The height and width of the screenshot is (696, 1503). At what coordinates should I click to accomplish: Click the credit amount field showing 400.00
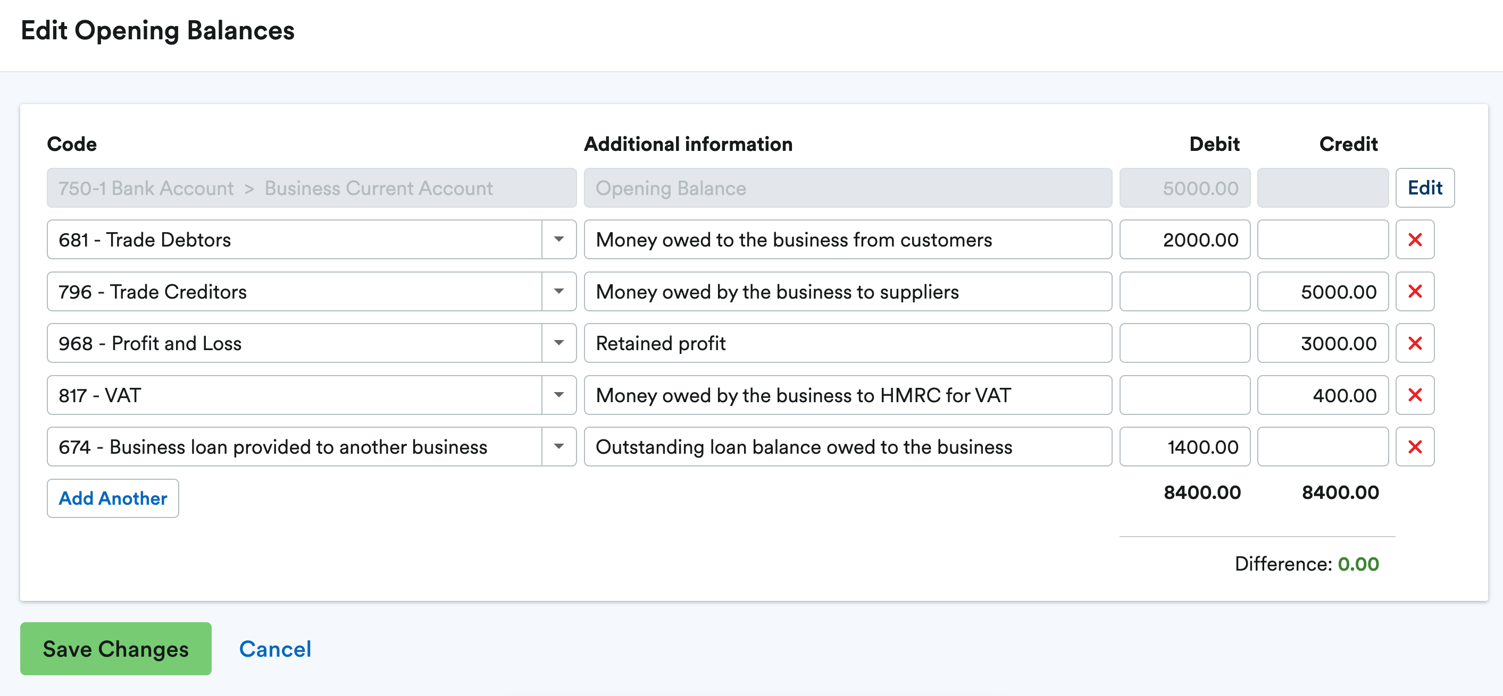coord(1323,395)
